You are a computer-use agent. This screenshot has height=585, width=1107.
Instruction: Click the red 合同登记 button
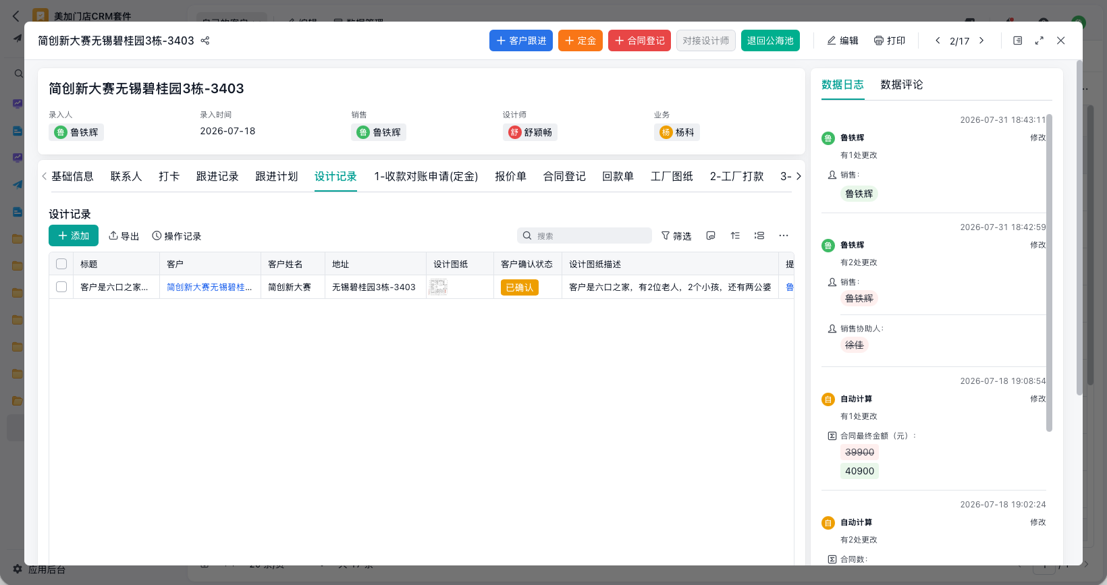(x=639, y=40)
